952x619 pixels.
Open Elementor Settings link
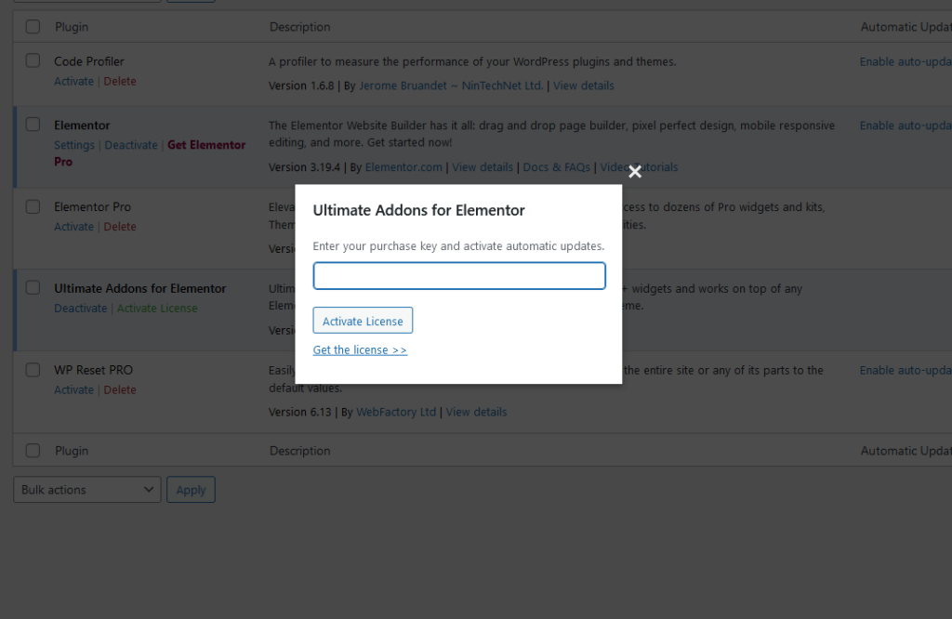pyautogui.click(x=74, y=145)
